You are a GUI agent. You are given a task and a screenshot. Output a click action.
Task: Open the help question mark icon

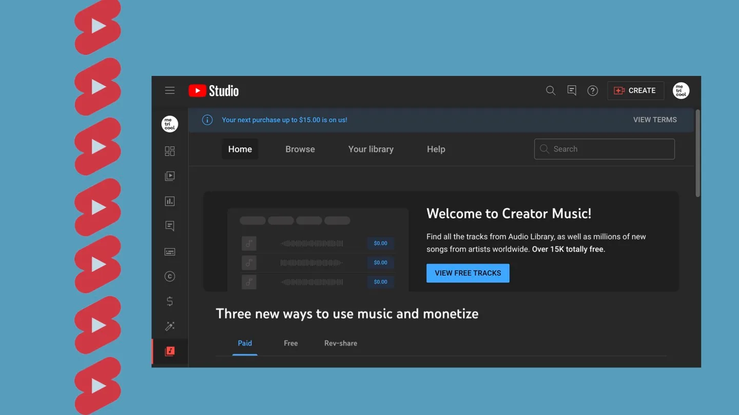pos(593,91)
